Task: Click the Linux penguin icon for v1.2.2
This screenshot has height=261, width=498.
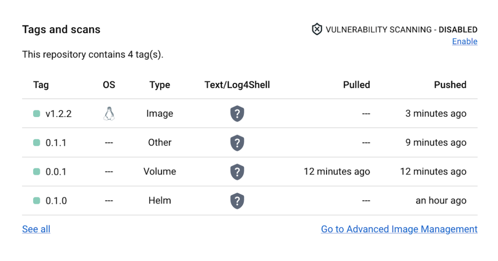Action: (x=109, y=114)
